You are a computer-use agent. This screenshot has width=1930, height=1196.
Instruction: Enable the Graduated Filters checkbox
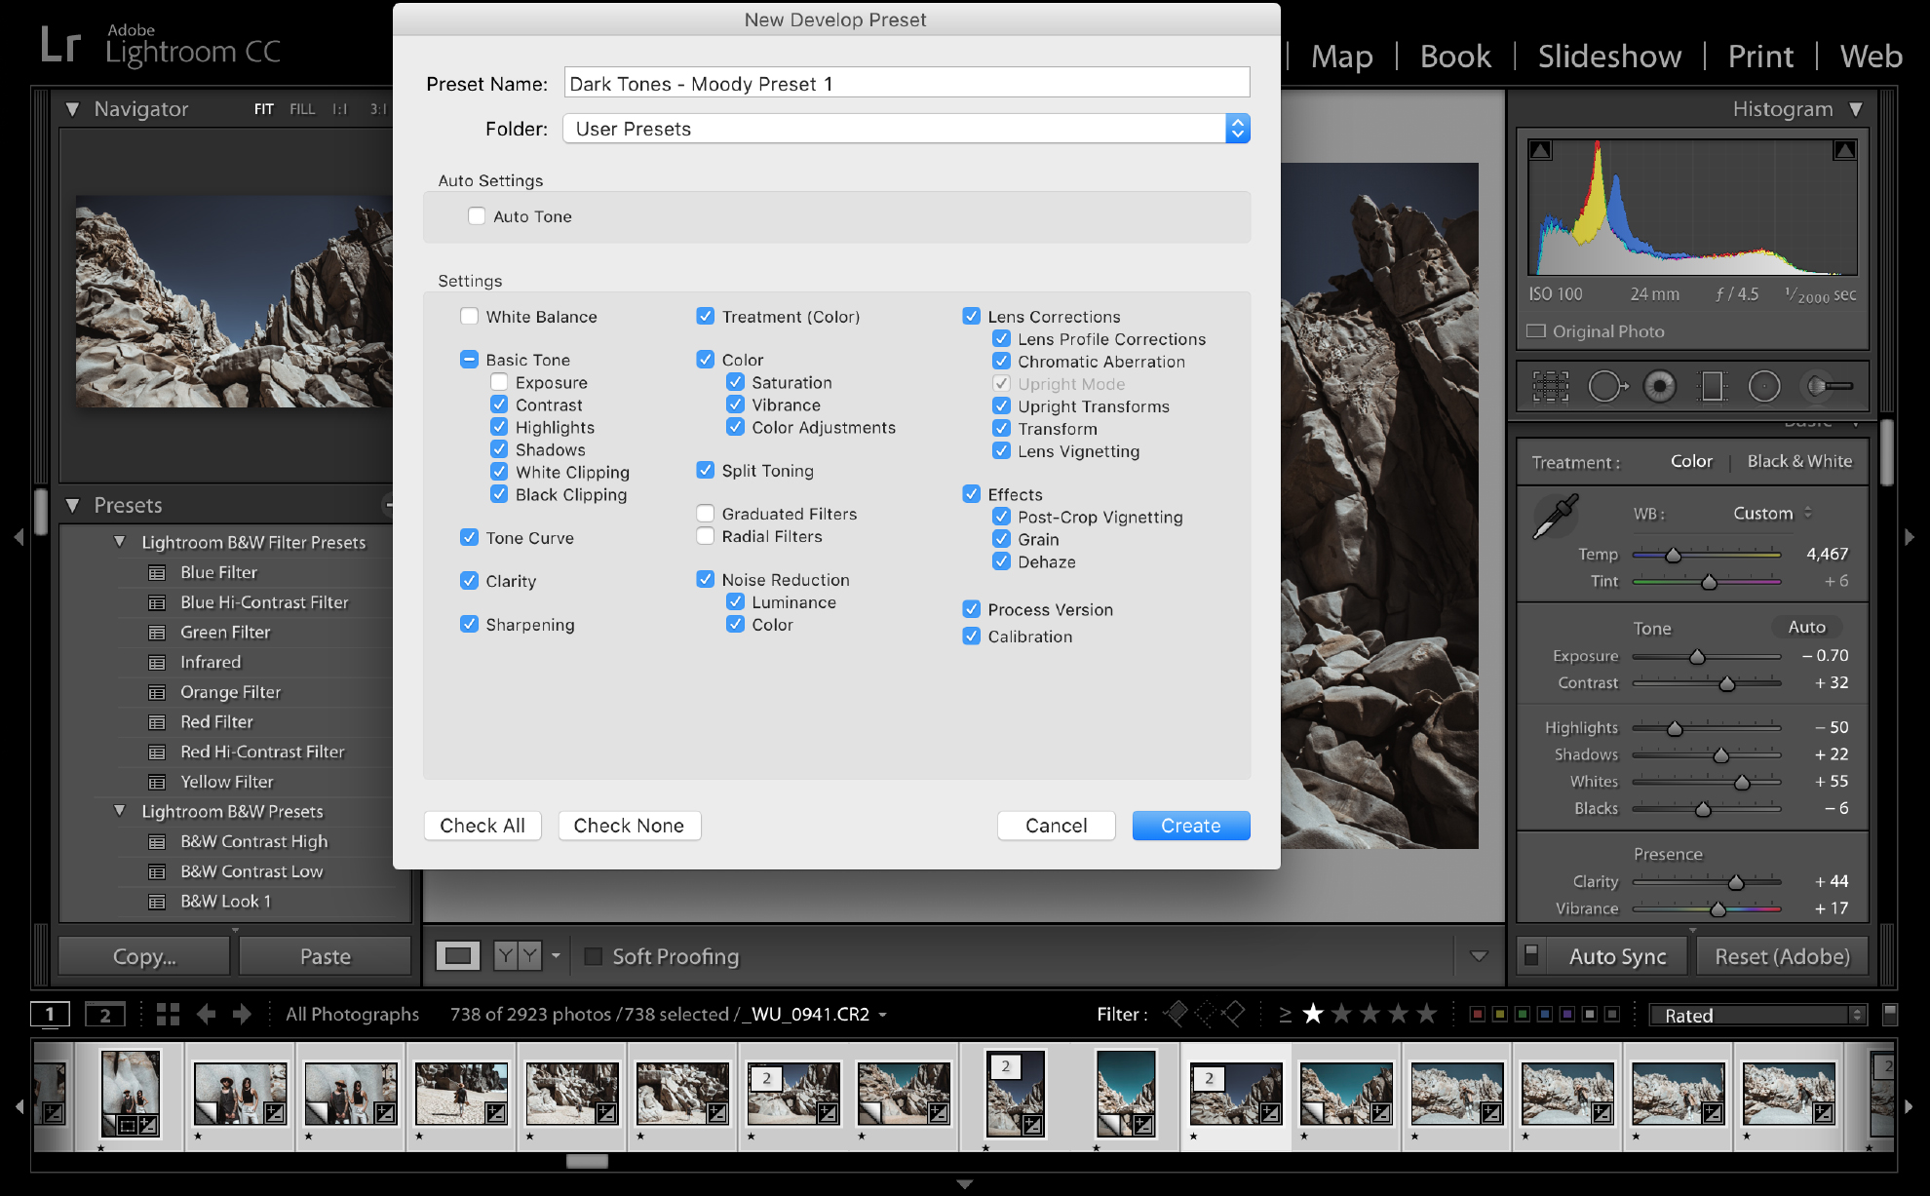tap(706, 514)
